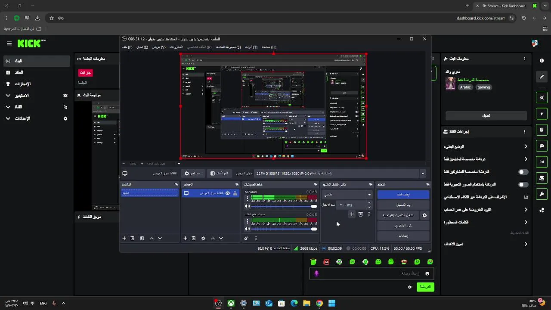The width and height of the screenshot is (551, 310).
Task: Open Xbox app from taskbar
Action: click(231, 303)
